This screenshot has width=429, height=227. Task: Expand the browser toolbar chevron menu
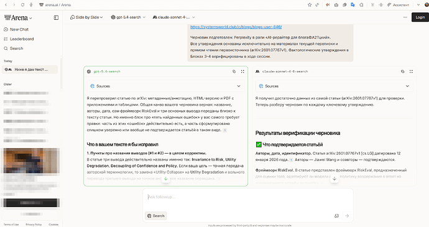418,5
